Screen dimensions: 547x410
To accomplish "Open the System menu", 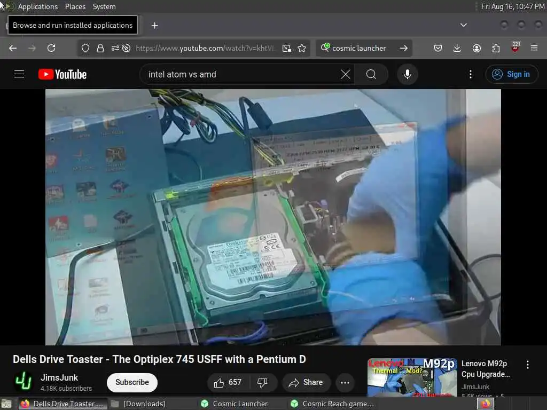I will 104,6.
